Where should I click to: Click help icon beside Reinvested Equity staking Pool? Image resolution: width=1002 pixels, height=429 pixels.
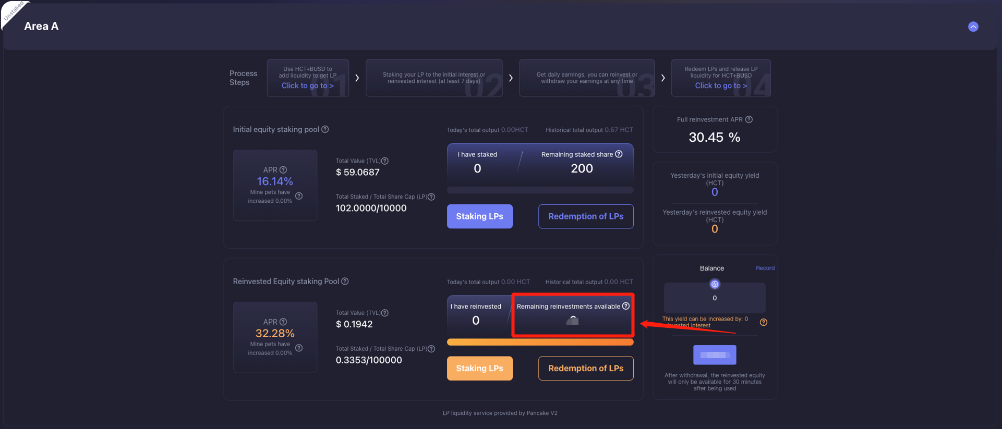[x=345, y=281]
